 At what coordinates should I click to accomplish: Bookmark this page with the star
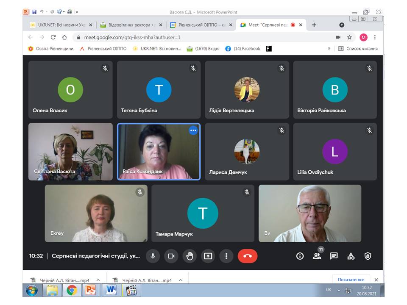coord(349,37)
